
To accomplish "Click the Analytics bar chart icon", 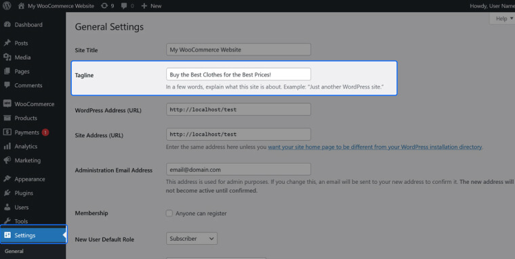I will [7, 146].
